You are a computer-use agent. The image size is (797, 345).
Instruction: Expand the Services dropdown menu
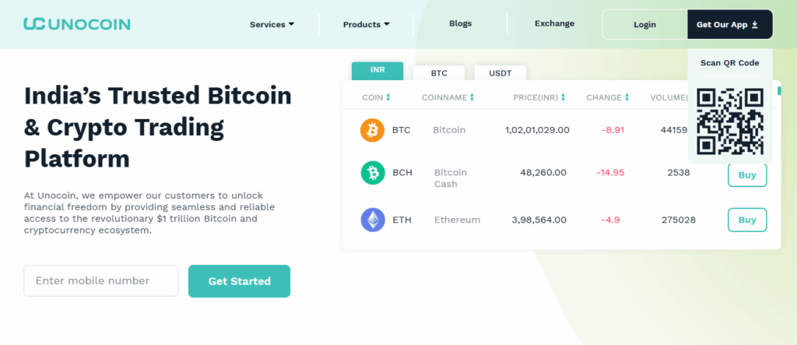(272, 24)
